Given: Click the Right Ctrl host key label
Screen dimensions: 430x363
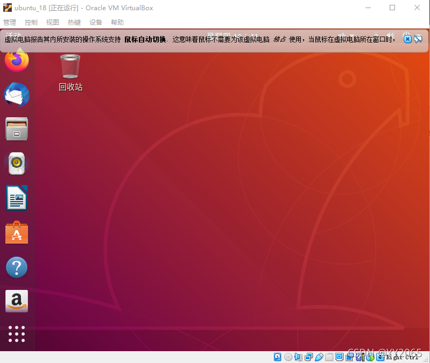Looking at the screenshot, I should click(402, 357).
